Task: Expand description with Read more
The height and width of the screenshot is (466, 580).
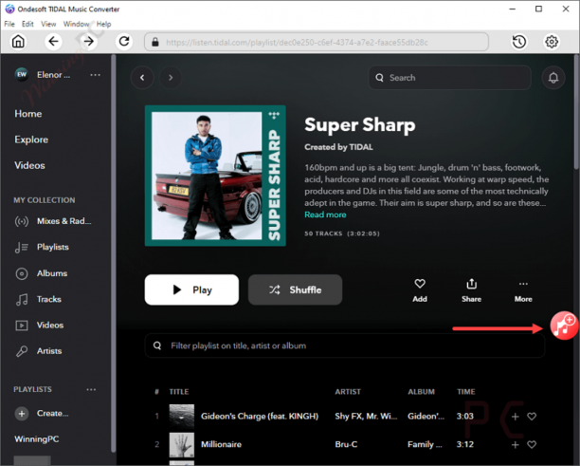Action: pyautogui.click(x=325, y=214)
